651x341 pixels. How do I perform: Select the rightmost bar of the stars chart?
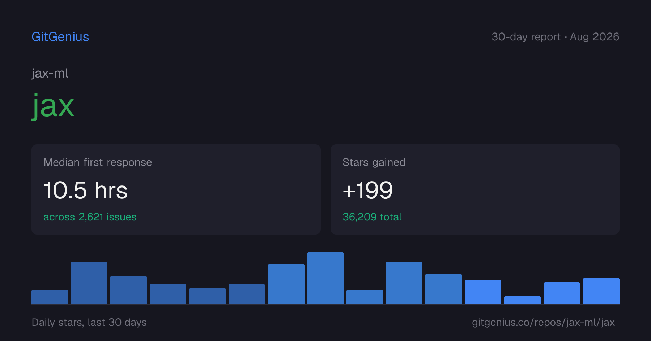tap(601, 291)
